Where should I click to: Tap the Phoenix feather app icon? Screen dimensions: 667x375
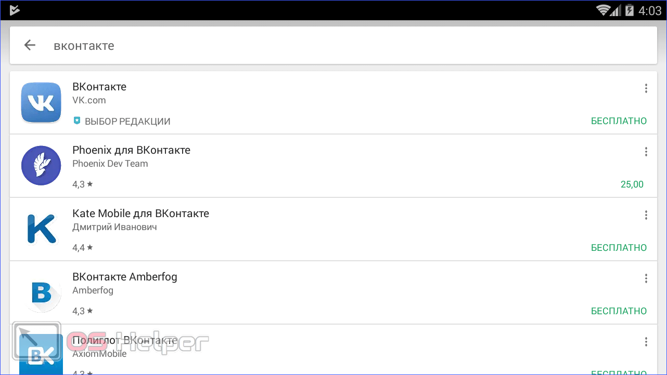pos(41,166)
